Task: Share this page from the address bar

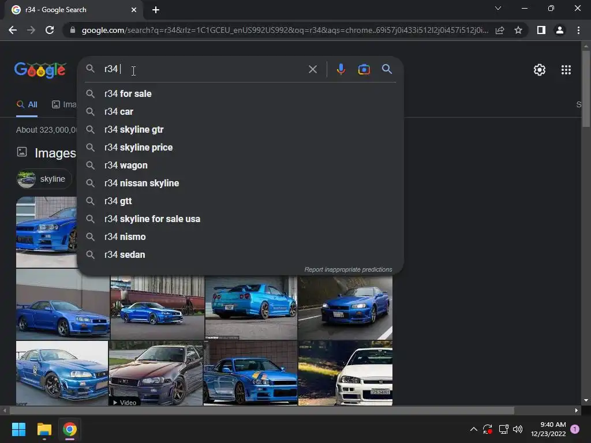Action: point(500,30)
